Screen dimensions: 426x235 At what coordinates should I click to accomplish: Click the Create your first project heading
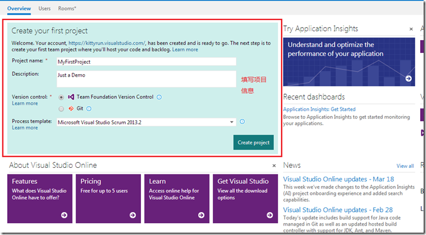[50, 31]
